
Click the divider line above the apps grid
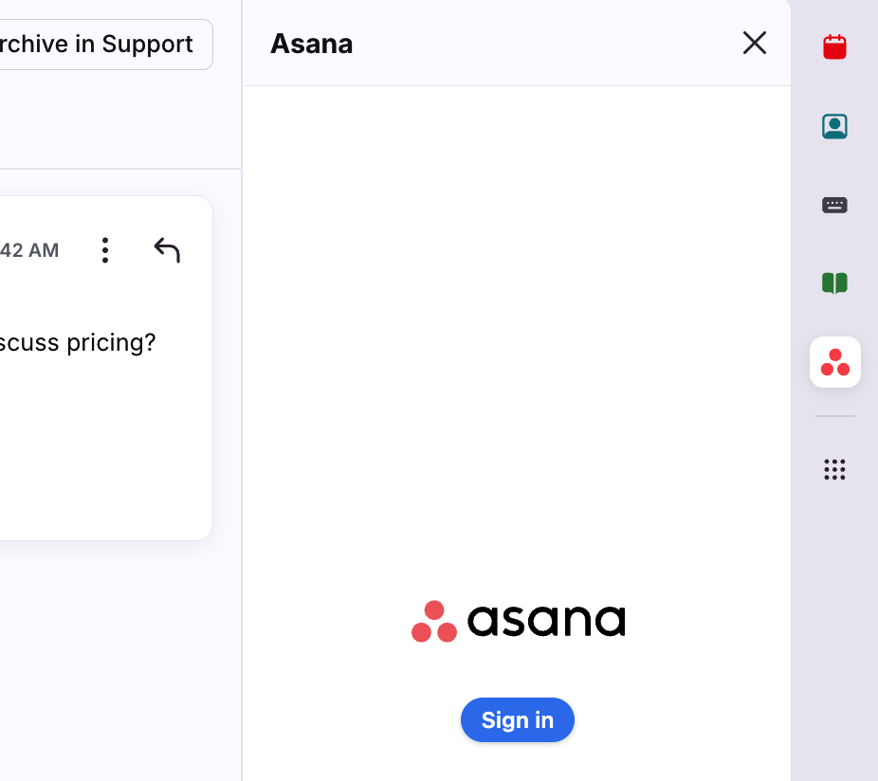[834, 416]
